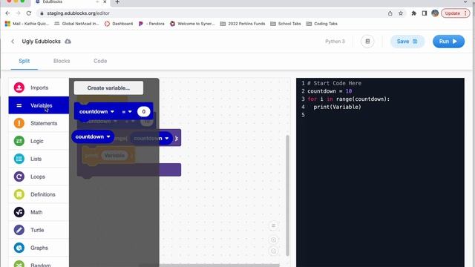Bookmark page with the star icon
This screenshot has height=267, width=475.
[401, 13]
